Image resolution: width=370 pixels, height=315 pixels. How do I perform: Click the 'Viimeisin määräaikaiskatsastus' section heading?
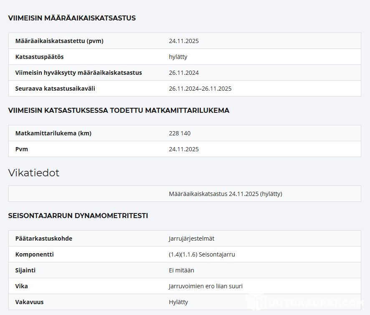[x=72, y=18]
